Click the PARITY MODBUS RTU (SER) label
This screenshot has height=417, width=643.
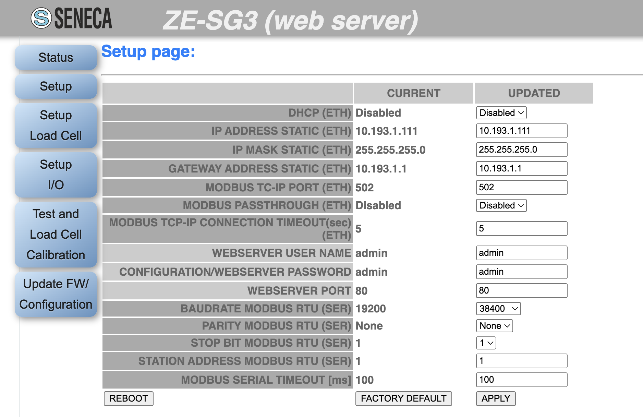(x=277, y=326)
